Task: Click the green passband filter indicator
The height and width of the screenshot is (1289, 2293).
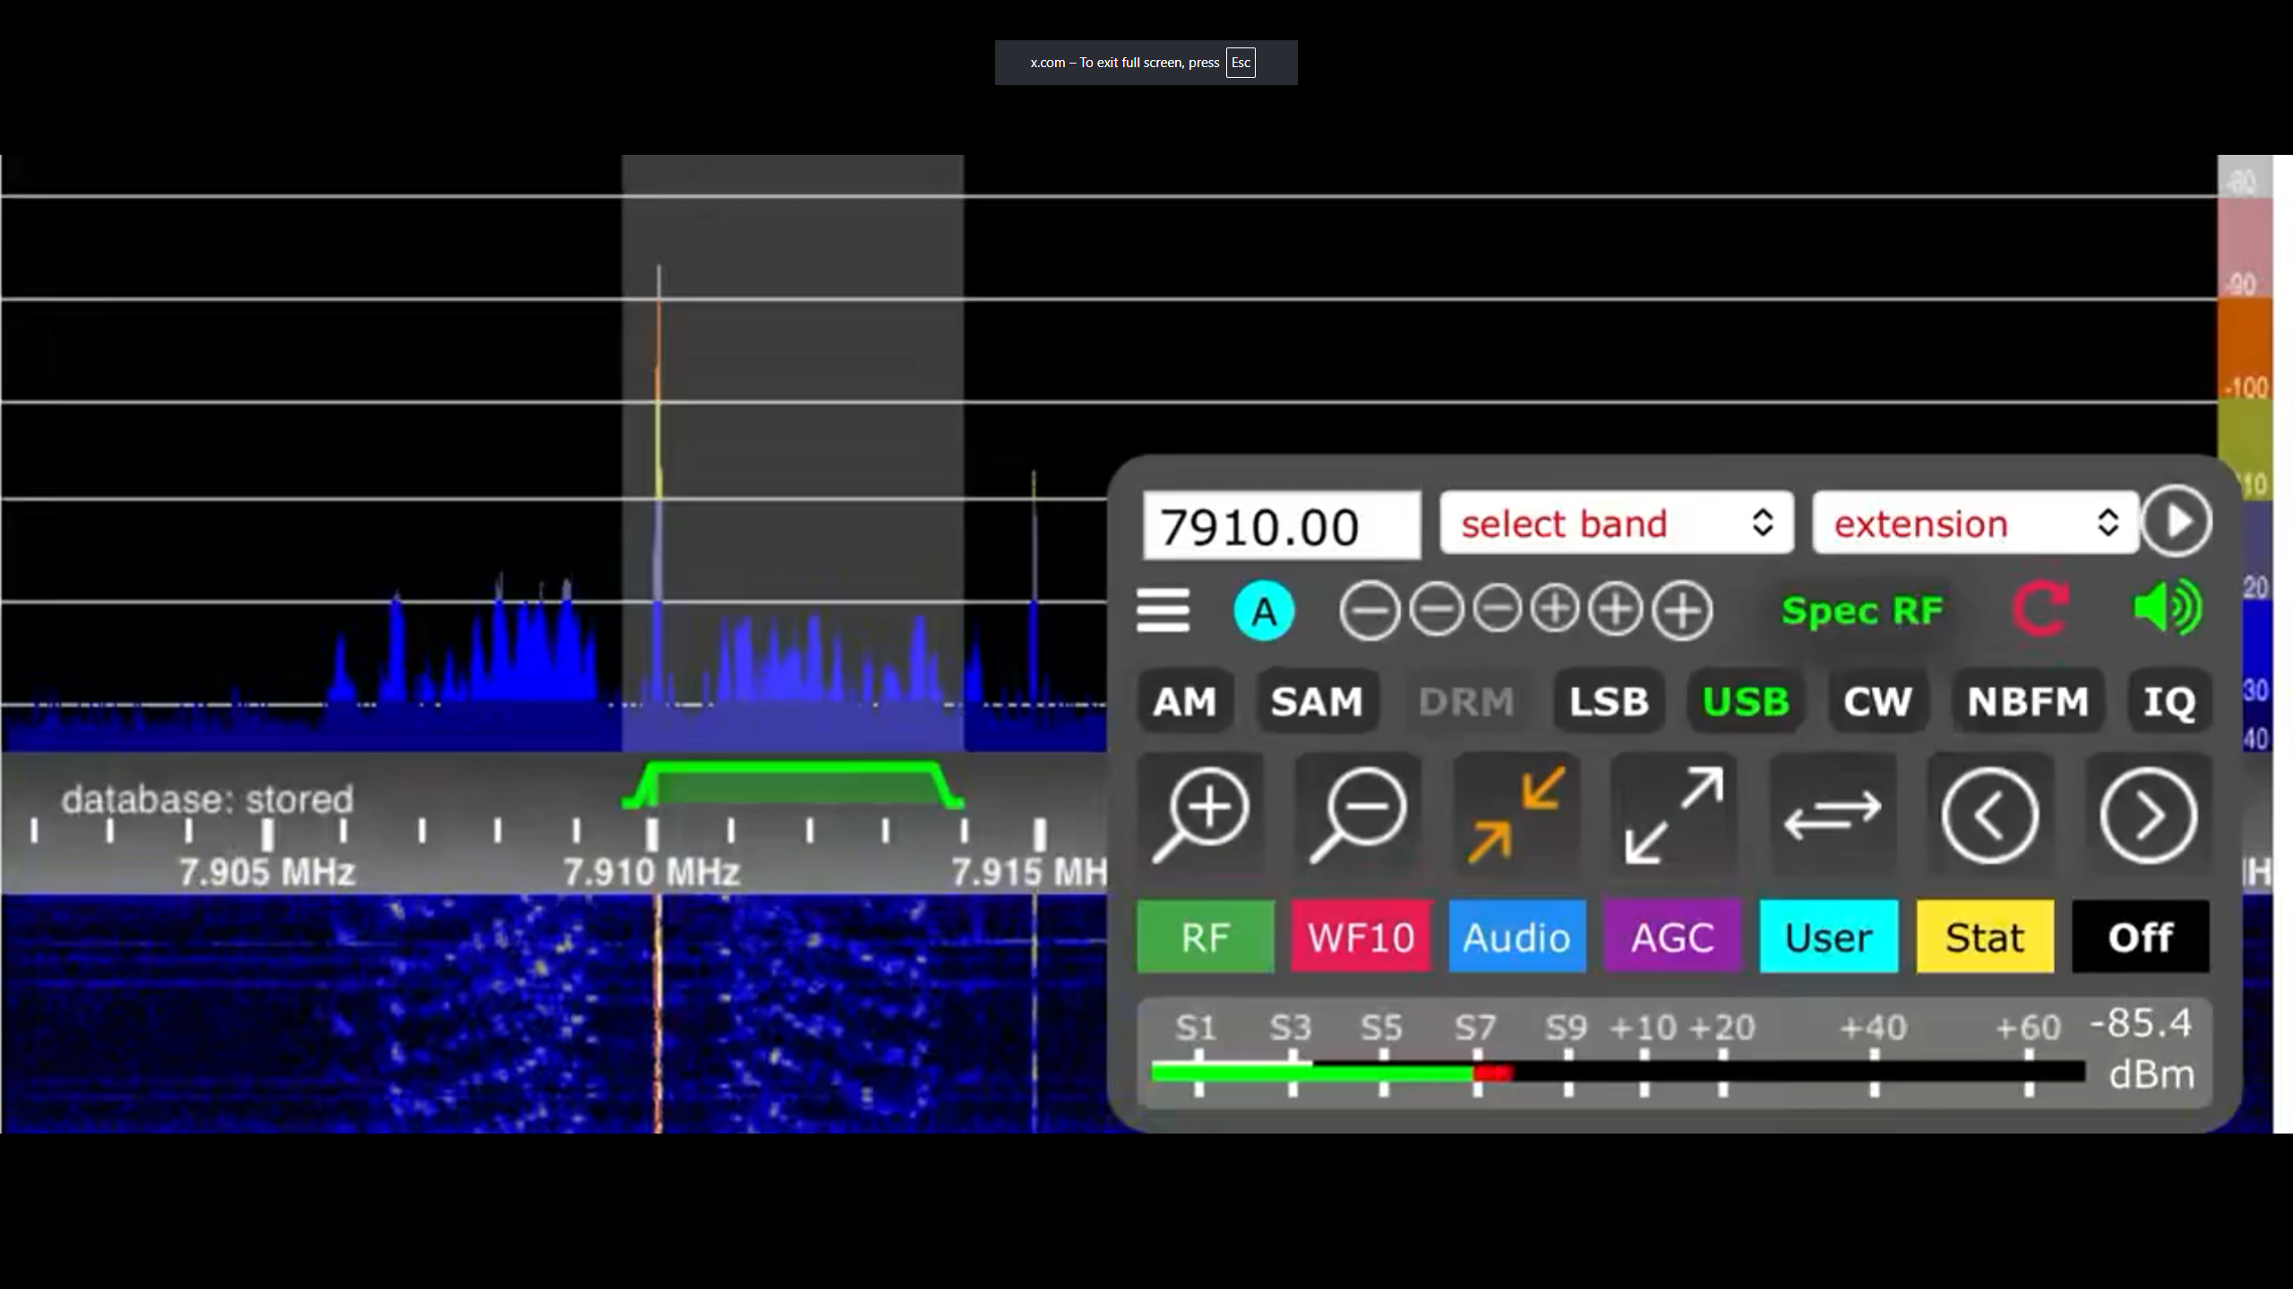Action: 793,785
